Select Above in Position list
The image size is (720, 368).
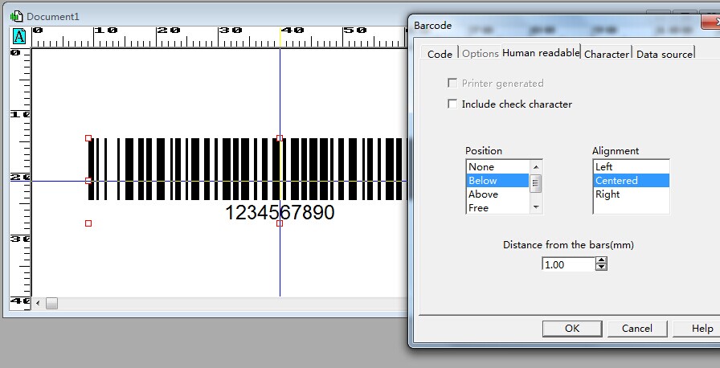click(497, 194)
